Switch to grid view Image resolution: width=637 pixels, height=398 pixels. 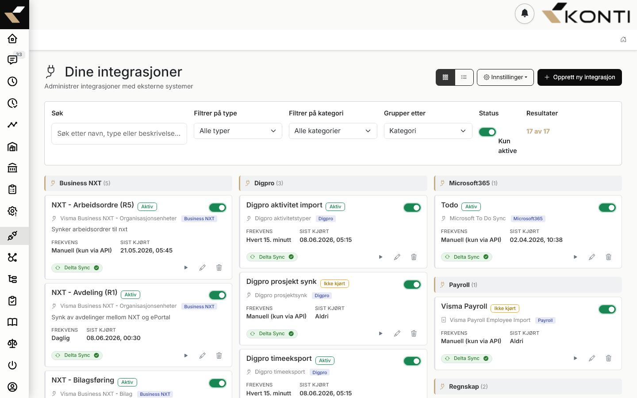click(445, 77)
